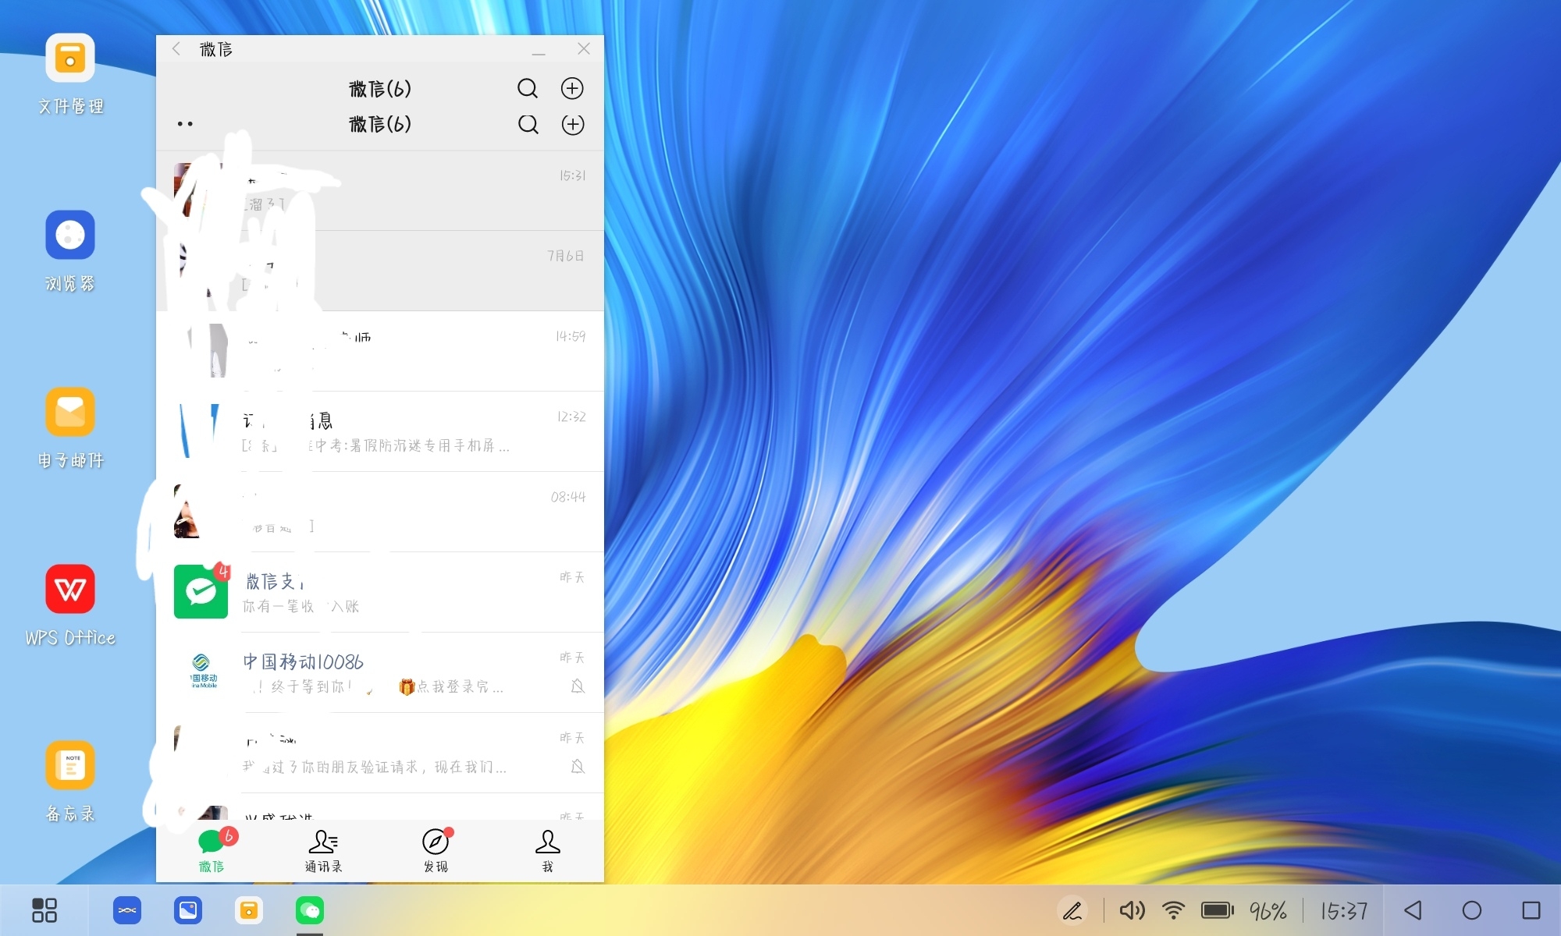Open the app launcher grid in taskbar

coord(44,910)
